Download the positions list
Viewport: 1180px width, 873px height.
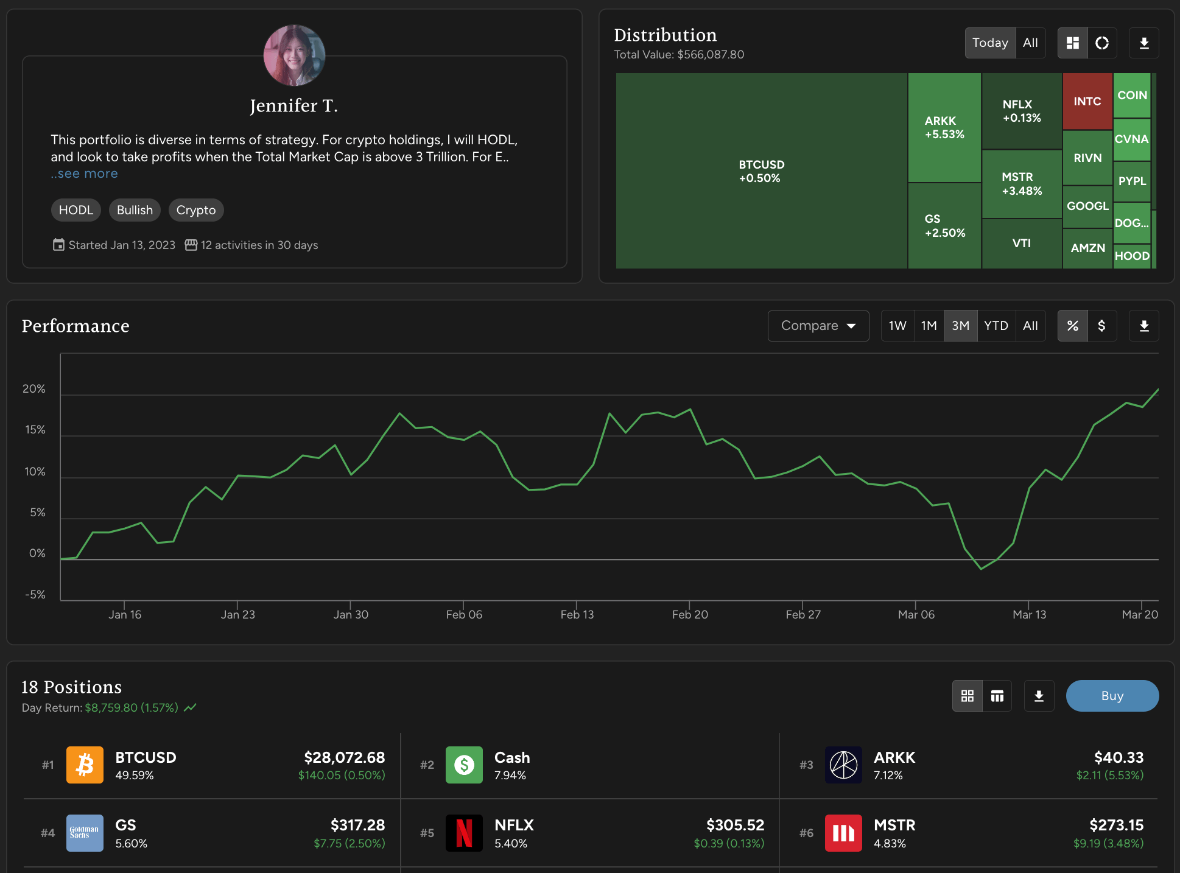click(1039, 696)
